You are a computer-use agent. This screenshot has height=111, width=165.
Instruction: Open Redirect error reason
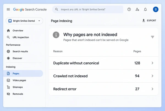[65, 89]
